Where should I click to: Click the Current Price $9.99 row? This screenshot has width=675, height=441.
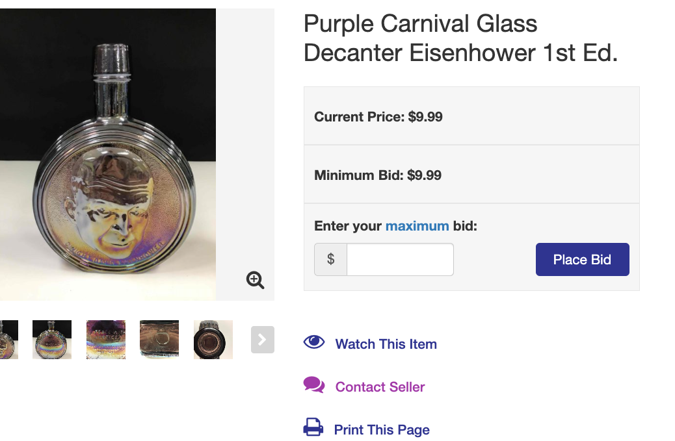coord(471,116)
